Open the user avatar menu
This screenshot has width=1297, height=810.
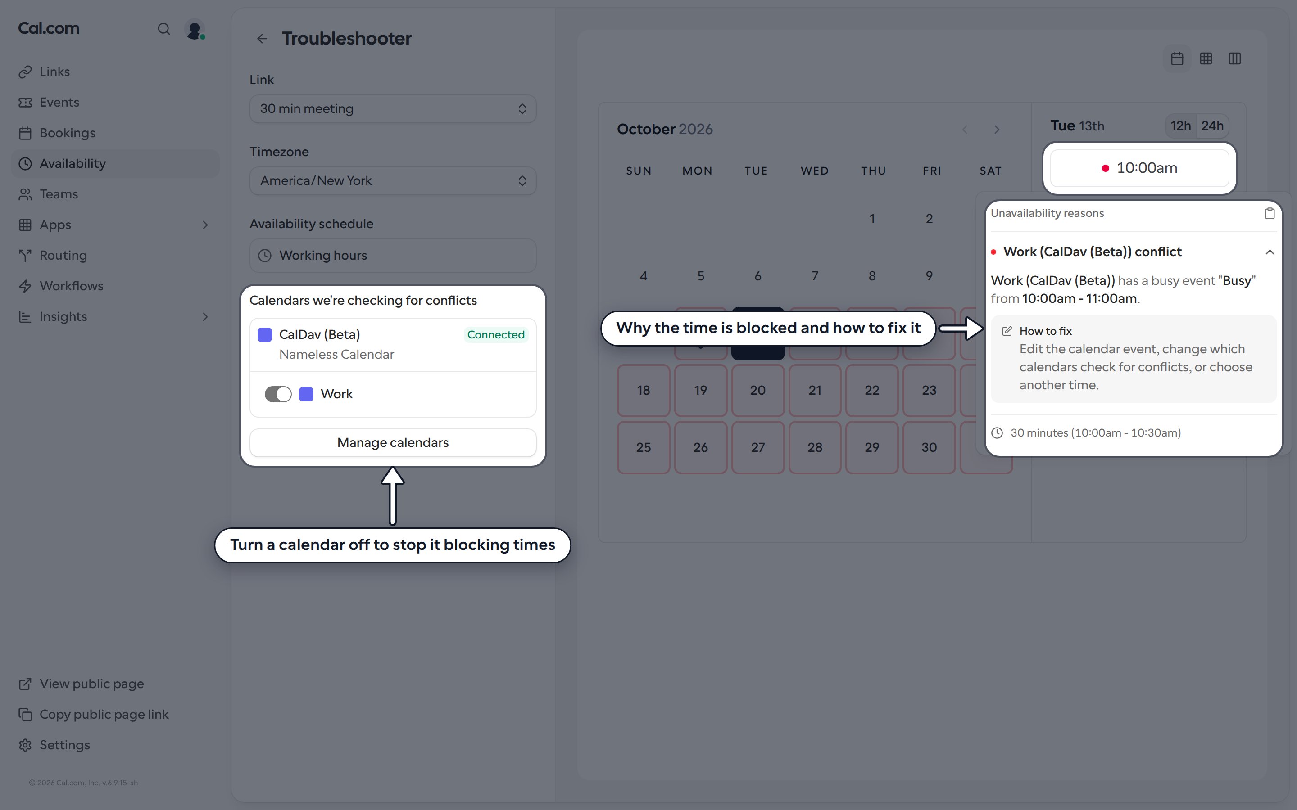tap(195, 29)
